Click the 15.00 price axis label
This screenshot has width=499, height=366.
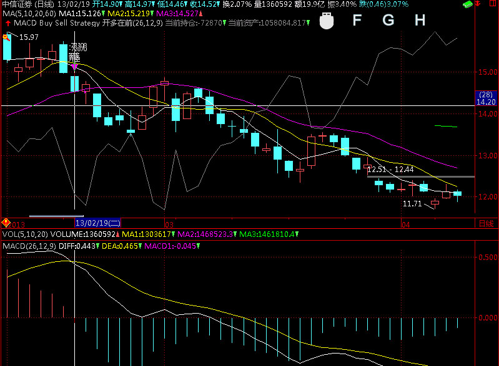coord(488,72)
